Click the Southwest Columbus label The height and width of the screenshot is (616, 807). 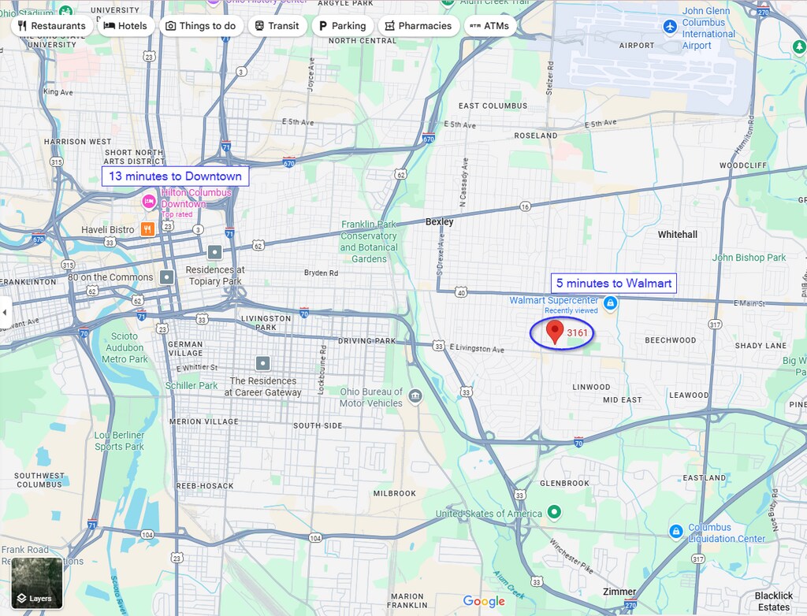coord(39,481)
